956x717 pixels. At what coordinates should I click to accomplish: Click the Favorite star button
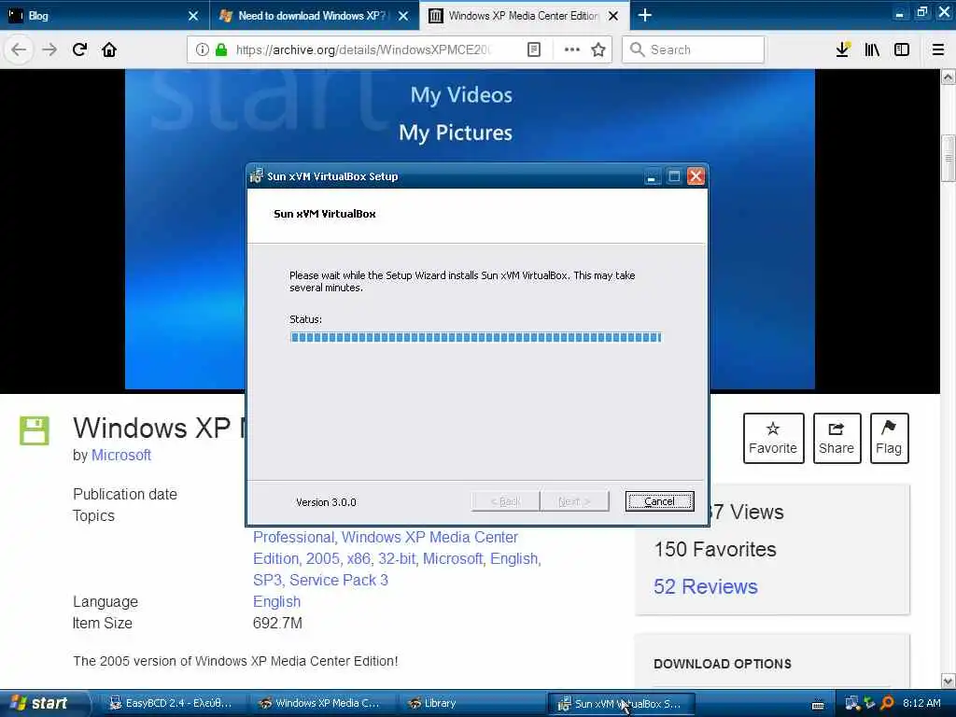point(773,439)
